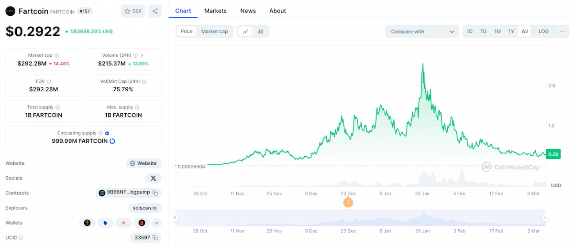Select the first yellow wallet icon

(87, 223)
